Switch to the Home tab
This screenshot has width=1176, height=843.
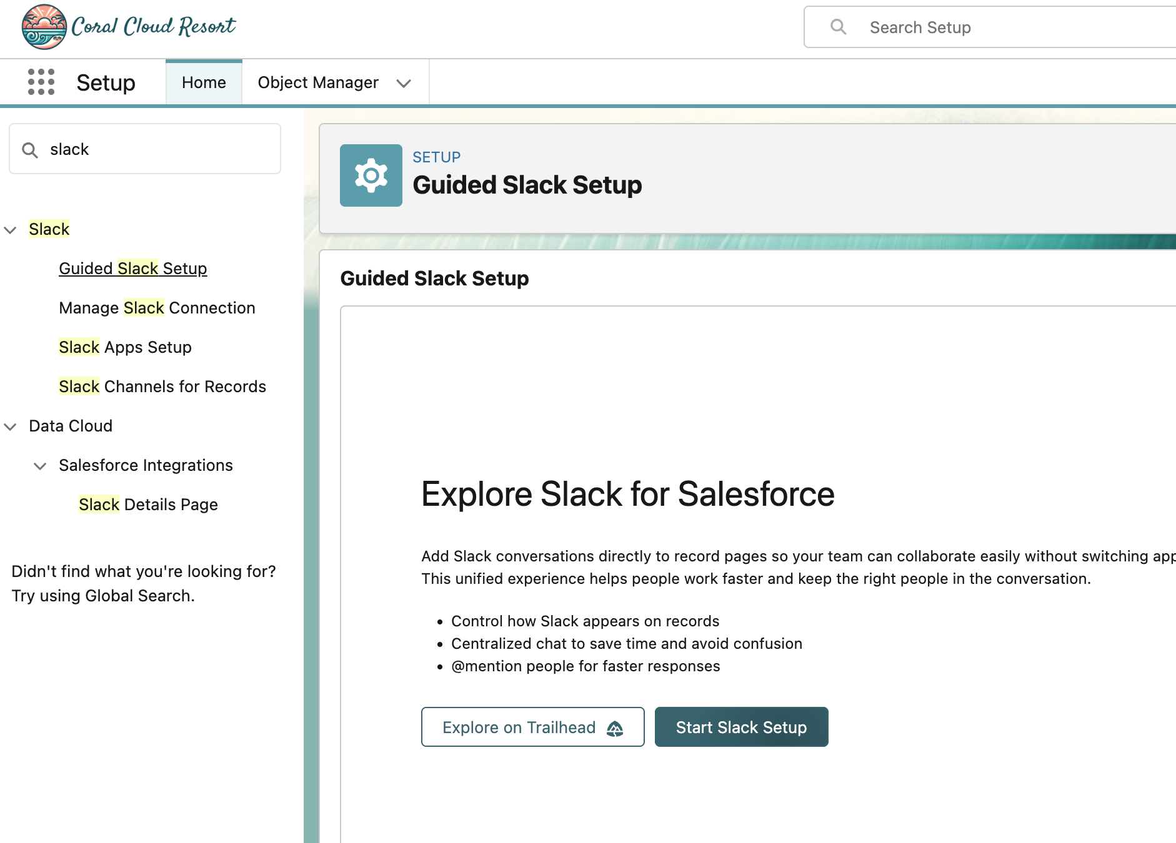tap(204, 82)
